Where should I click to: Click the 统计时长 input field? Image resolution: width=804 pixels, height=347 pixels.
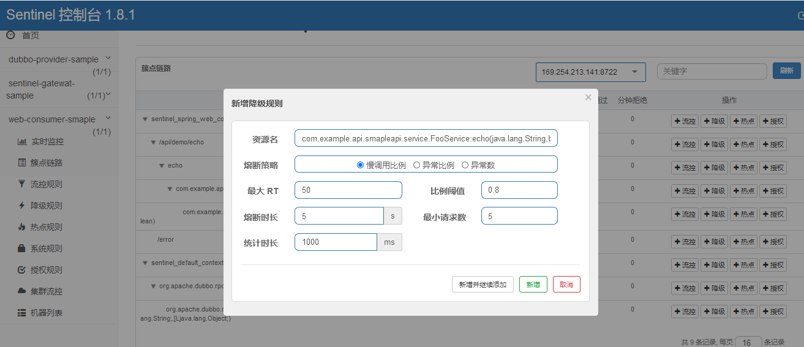336,242
